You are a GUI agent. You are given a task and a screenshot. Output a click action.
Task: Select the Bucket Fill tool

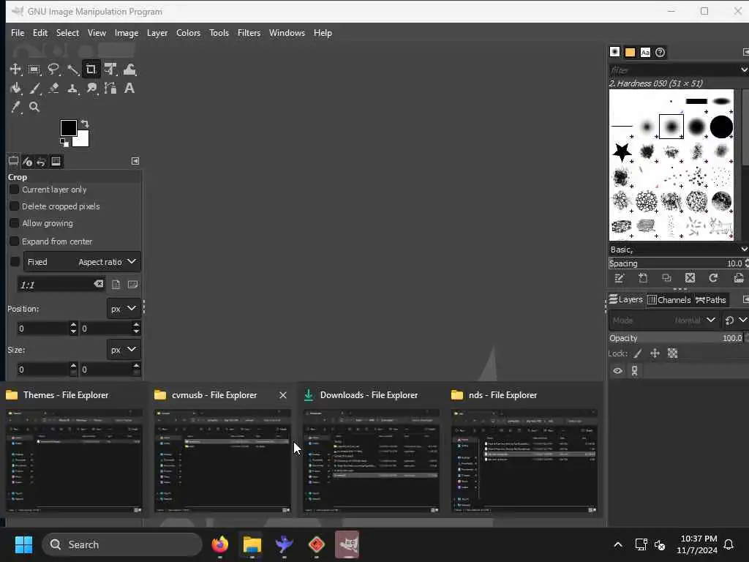[15, 89]
